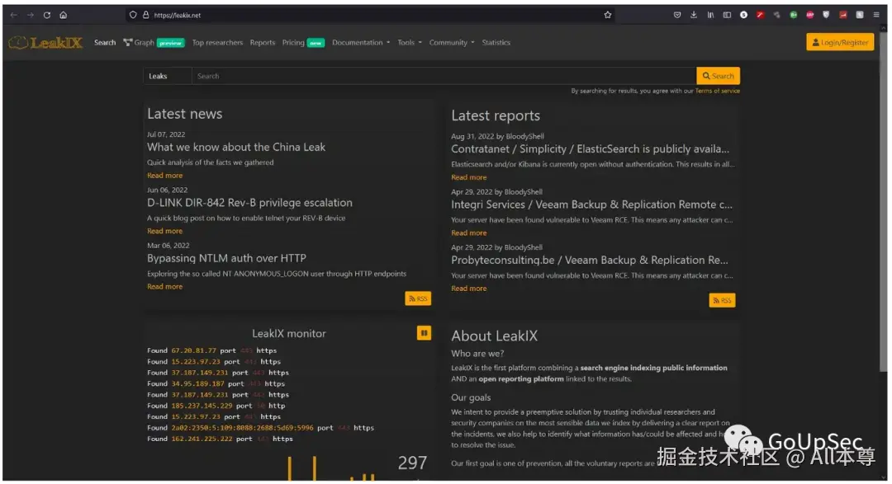Open the Search nav item

(105, 43)
